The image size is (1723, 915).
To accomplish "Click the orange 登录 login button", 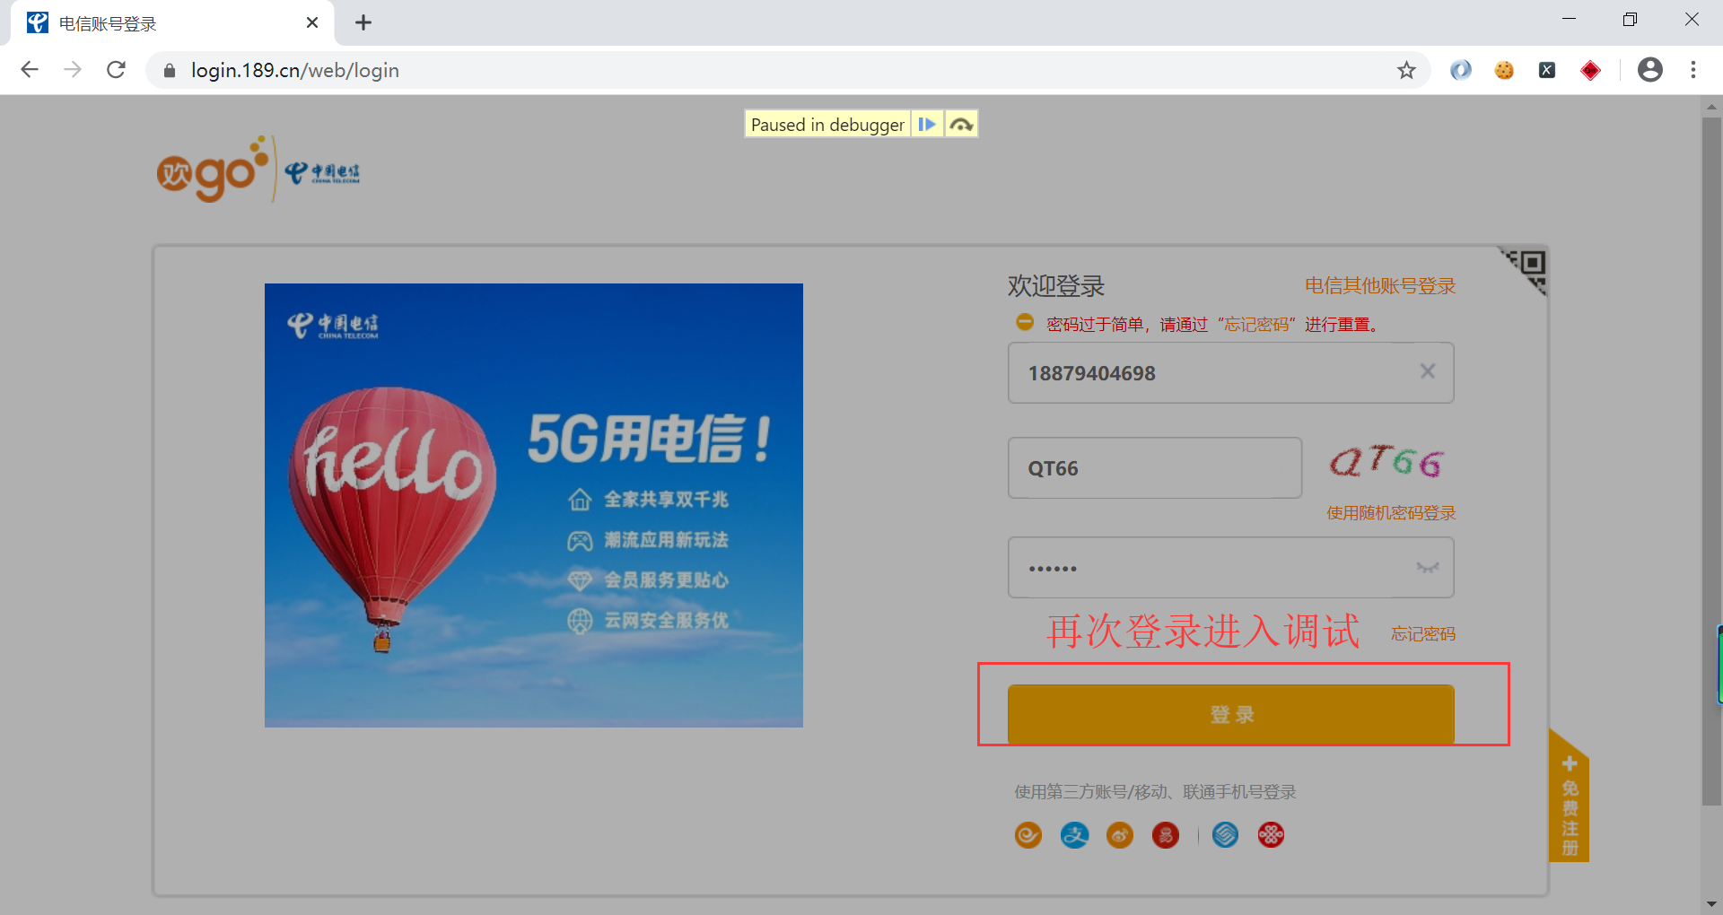I will tap(1230, 714).
